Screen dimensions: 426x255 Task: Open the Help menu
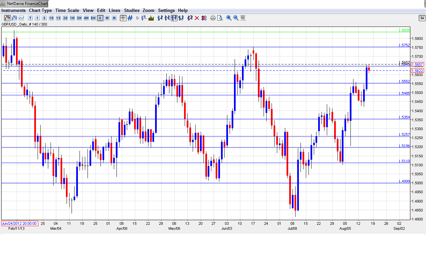pos(183,10)
